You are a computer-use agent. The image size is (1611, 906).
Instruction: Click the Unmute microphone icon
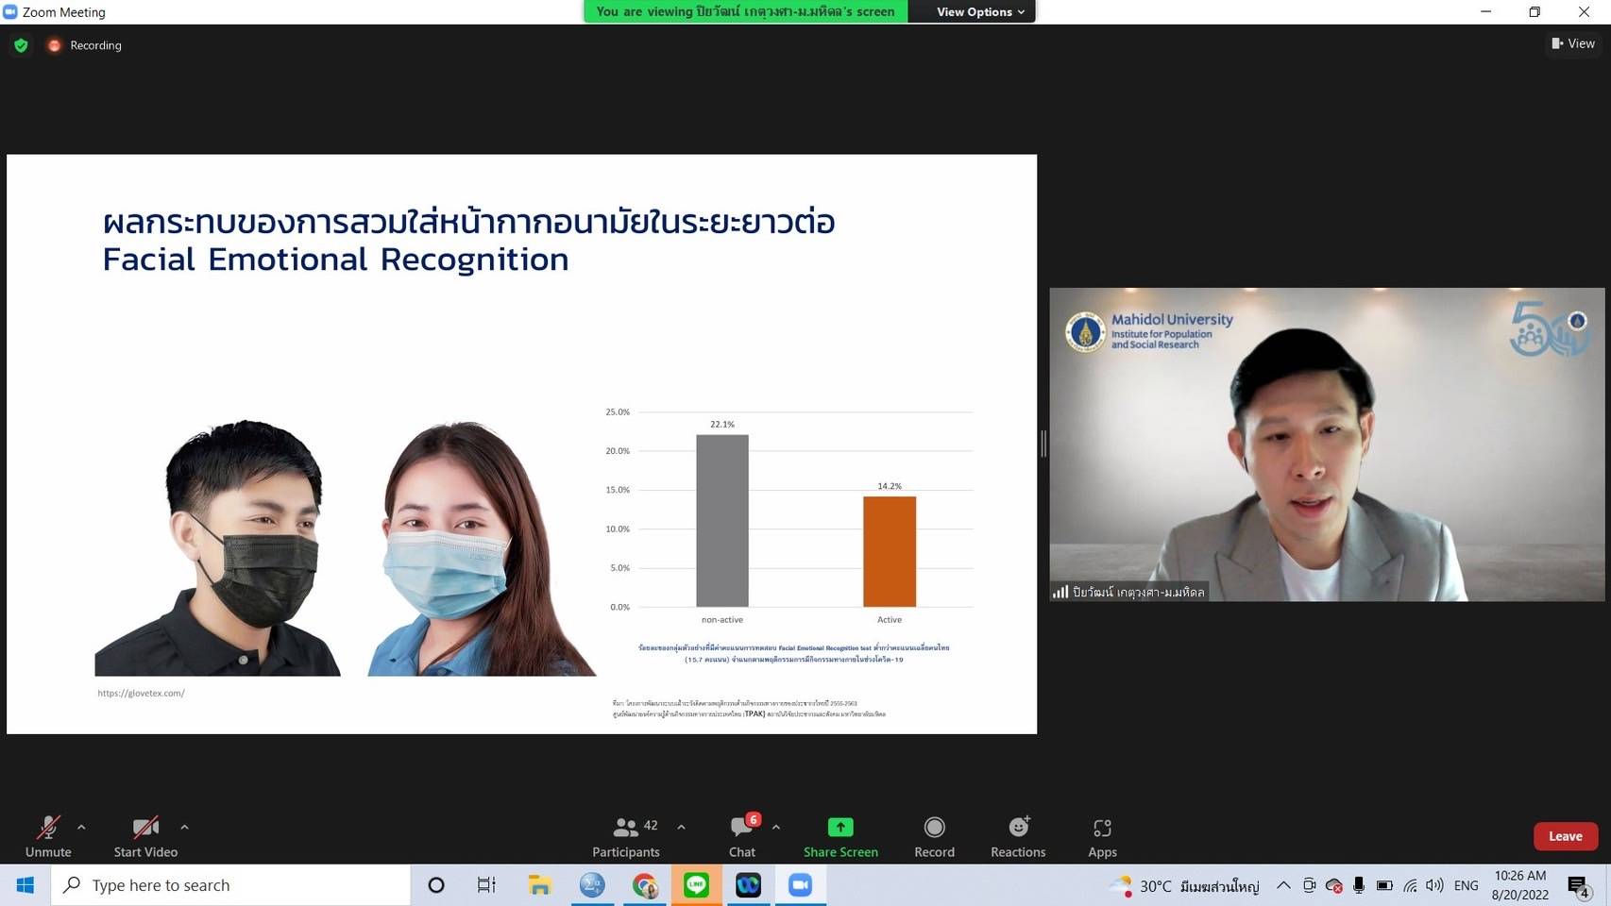(x=48, y=828)
